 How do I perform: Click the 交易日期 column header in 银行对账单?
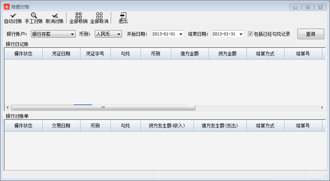61,126
